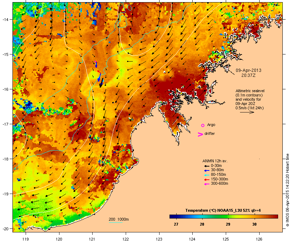Screen dimensions: 292x242
Task: Click the latitude axis label -20
Action: point(5,228)
